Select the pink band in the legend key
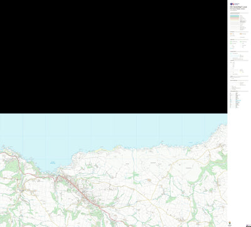Image resolution: width=251 pixels, height=227 pixels. [x=235, y=18]
